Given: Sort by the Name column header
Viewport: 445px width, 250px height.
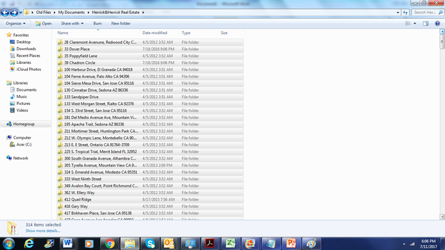Looking at the screenshot, I should click(98, 33).
